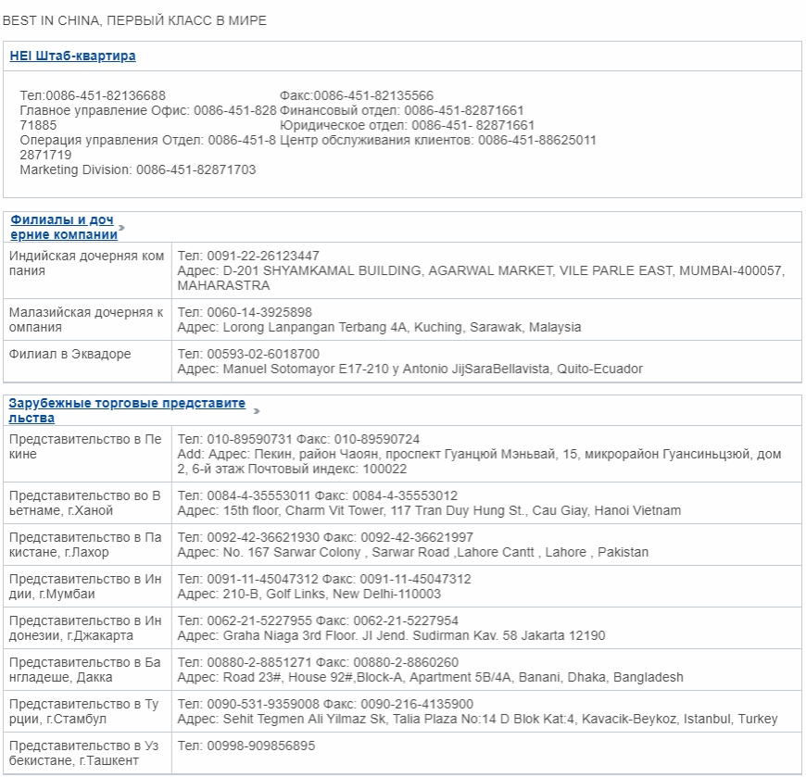The height and width of the screenshot is (777, 806).
Task: Click Представительство в Узбекистане, г.Ташкент label
Action: 86,753
